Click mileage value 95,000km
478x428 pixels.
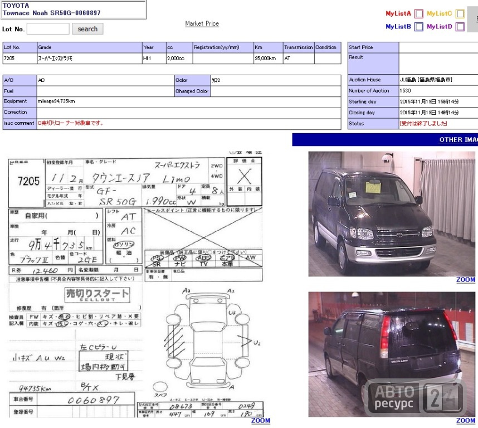[265, 58]
